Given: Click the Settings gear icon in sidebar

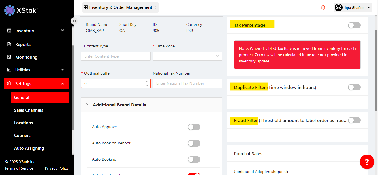Looking at the screenshot, I should [9, 84].
